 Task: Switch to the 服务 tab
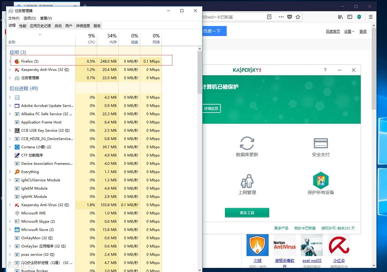point(97,26)
